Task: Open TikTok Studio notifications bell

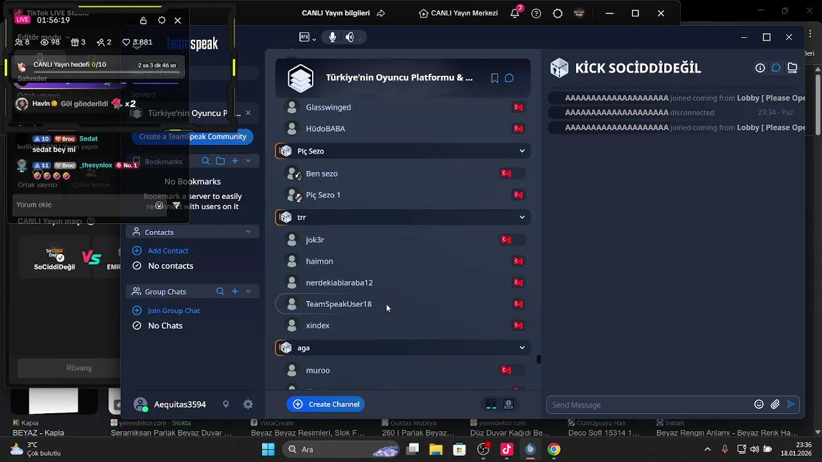Action: [x=515, y=13]
